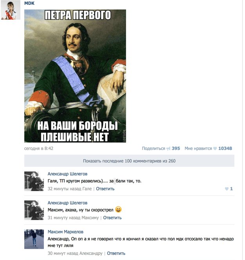Open Александр Шелегов's name on the second comment
Viewport: 245px width, 260px height.
[x=67, y=203]
